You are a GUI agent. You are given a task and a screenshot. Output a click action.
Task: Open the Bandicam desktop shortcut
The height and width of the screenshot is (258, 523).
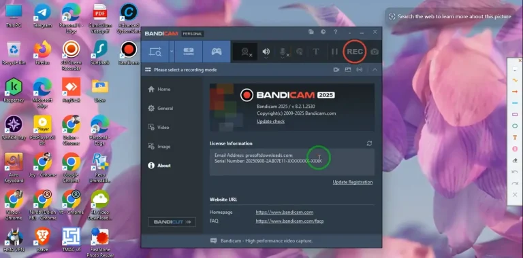coord(129,52)
